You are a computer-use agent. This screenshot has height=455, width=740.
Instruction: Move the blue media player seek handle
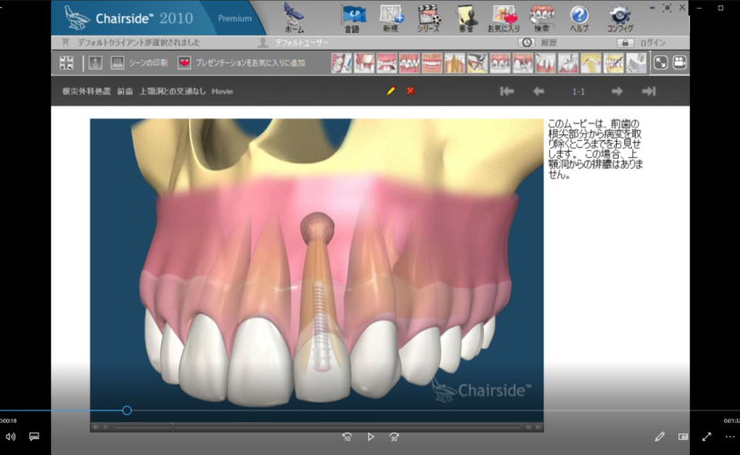click(127, 410)
